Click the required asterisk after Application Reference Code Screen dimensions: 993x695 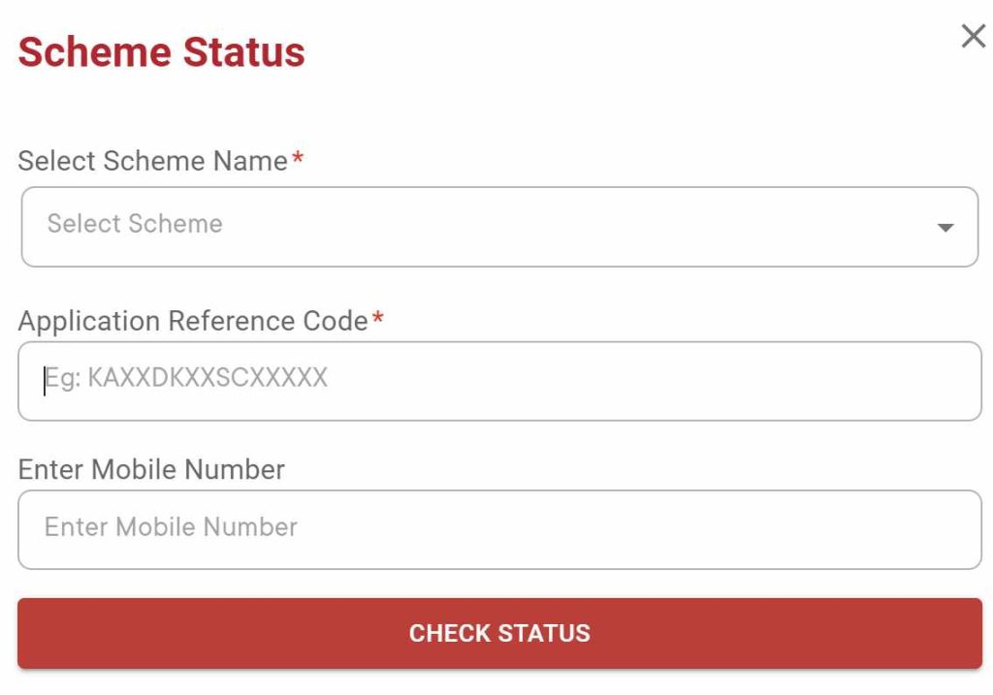tap(378, 318)
